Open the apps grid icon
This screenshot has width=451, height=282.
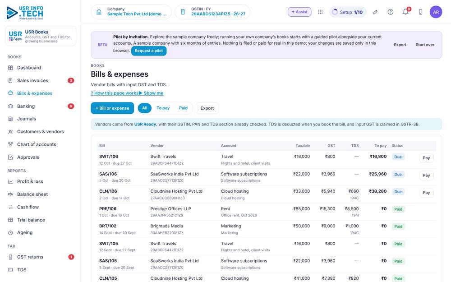click(320, 12)
